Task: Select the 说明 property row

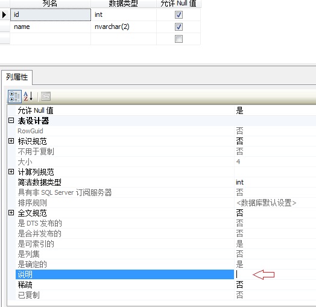Action: [125, 274]
